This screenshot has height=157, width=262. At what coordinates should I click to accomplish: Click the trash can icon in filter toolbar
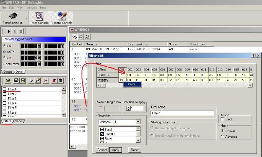pos(60,80)
